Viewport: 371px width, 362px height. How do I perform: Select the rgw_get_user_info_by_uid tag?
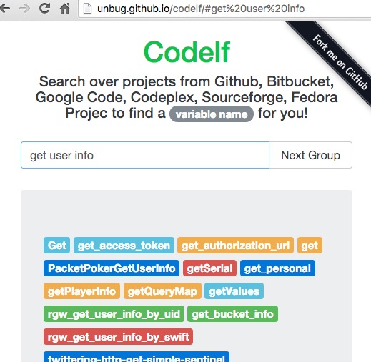[x=114, y=314]
